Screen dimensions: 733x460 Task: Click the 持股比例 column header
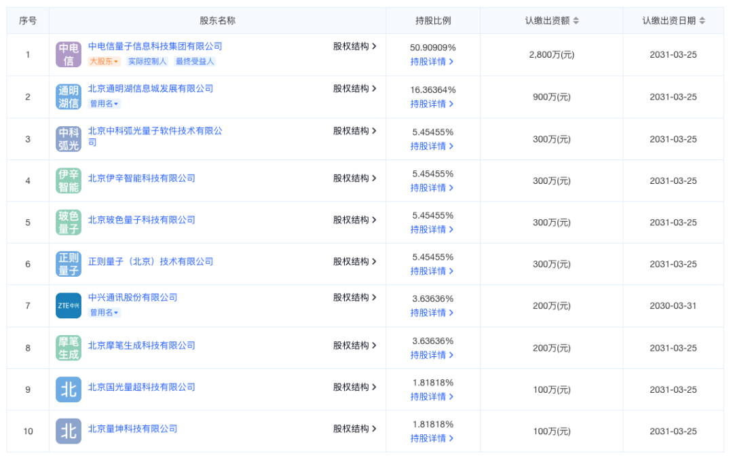click(x=433, y=20)
